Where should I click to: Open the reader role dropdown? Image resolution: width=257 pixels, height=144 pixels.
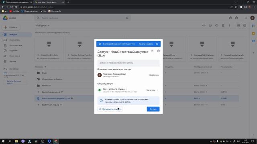coord(152,90)
